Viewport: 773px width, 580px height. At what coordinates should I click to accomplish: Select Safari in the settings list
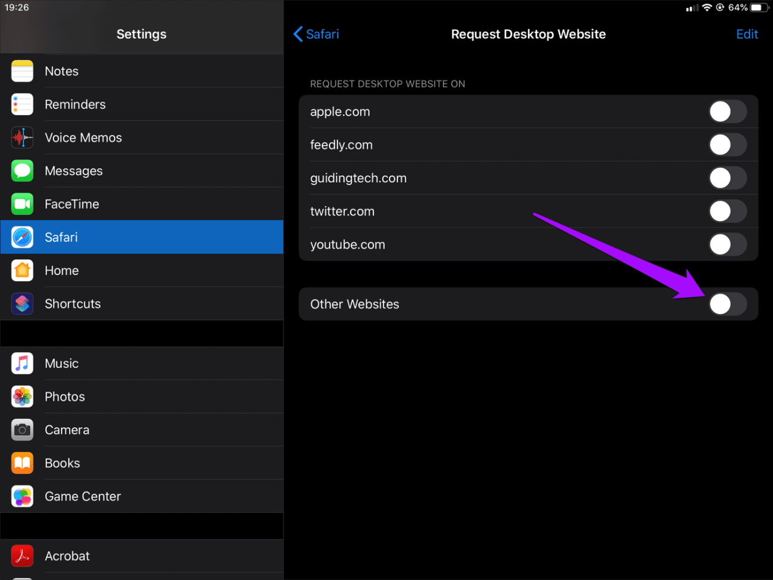[141, 237]
